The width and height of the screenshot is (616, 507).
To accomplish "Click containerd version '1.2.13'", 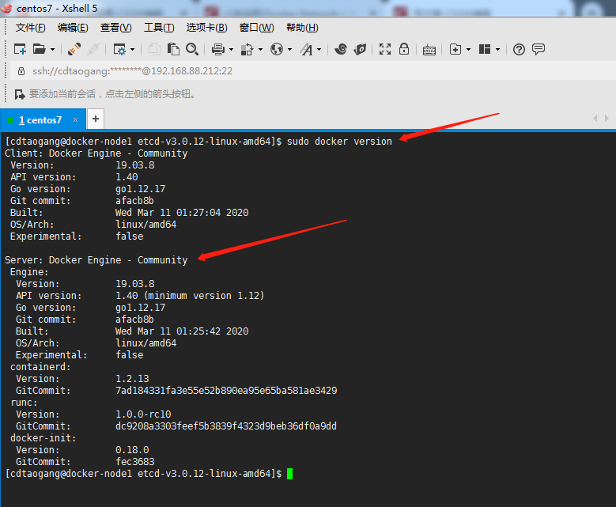I will pos(132,379).
